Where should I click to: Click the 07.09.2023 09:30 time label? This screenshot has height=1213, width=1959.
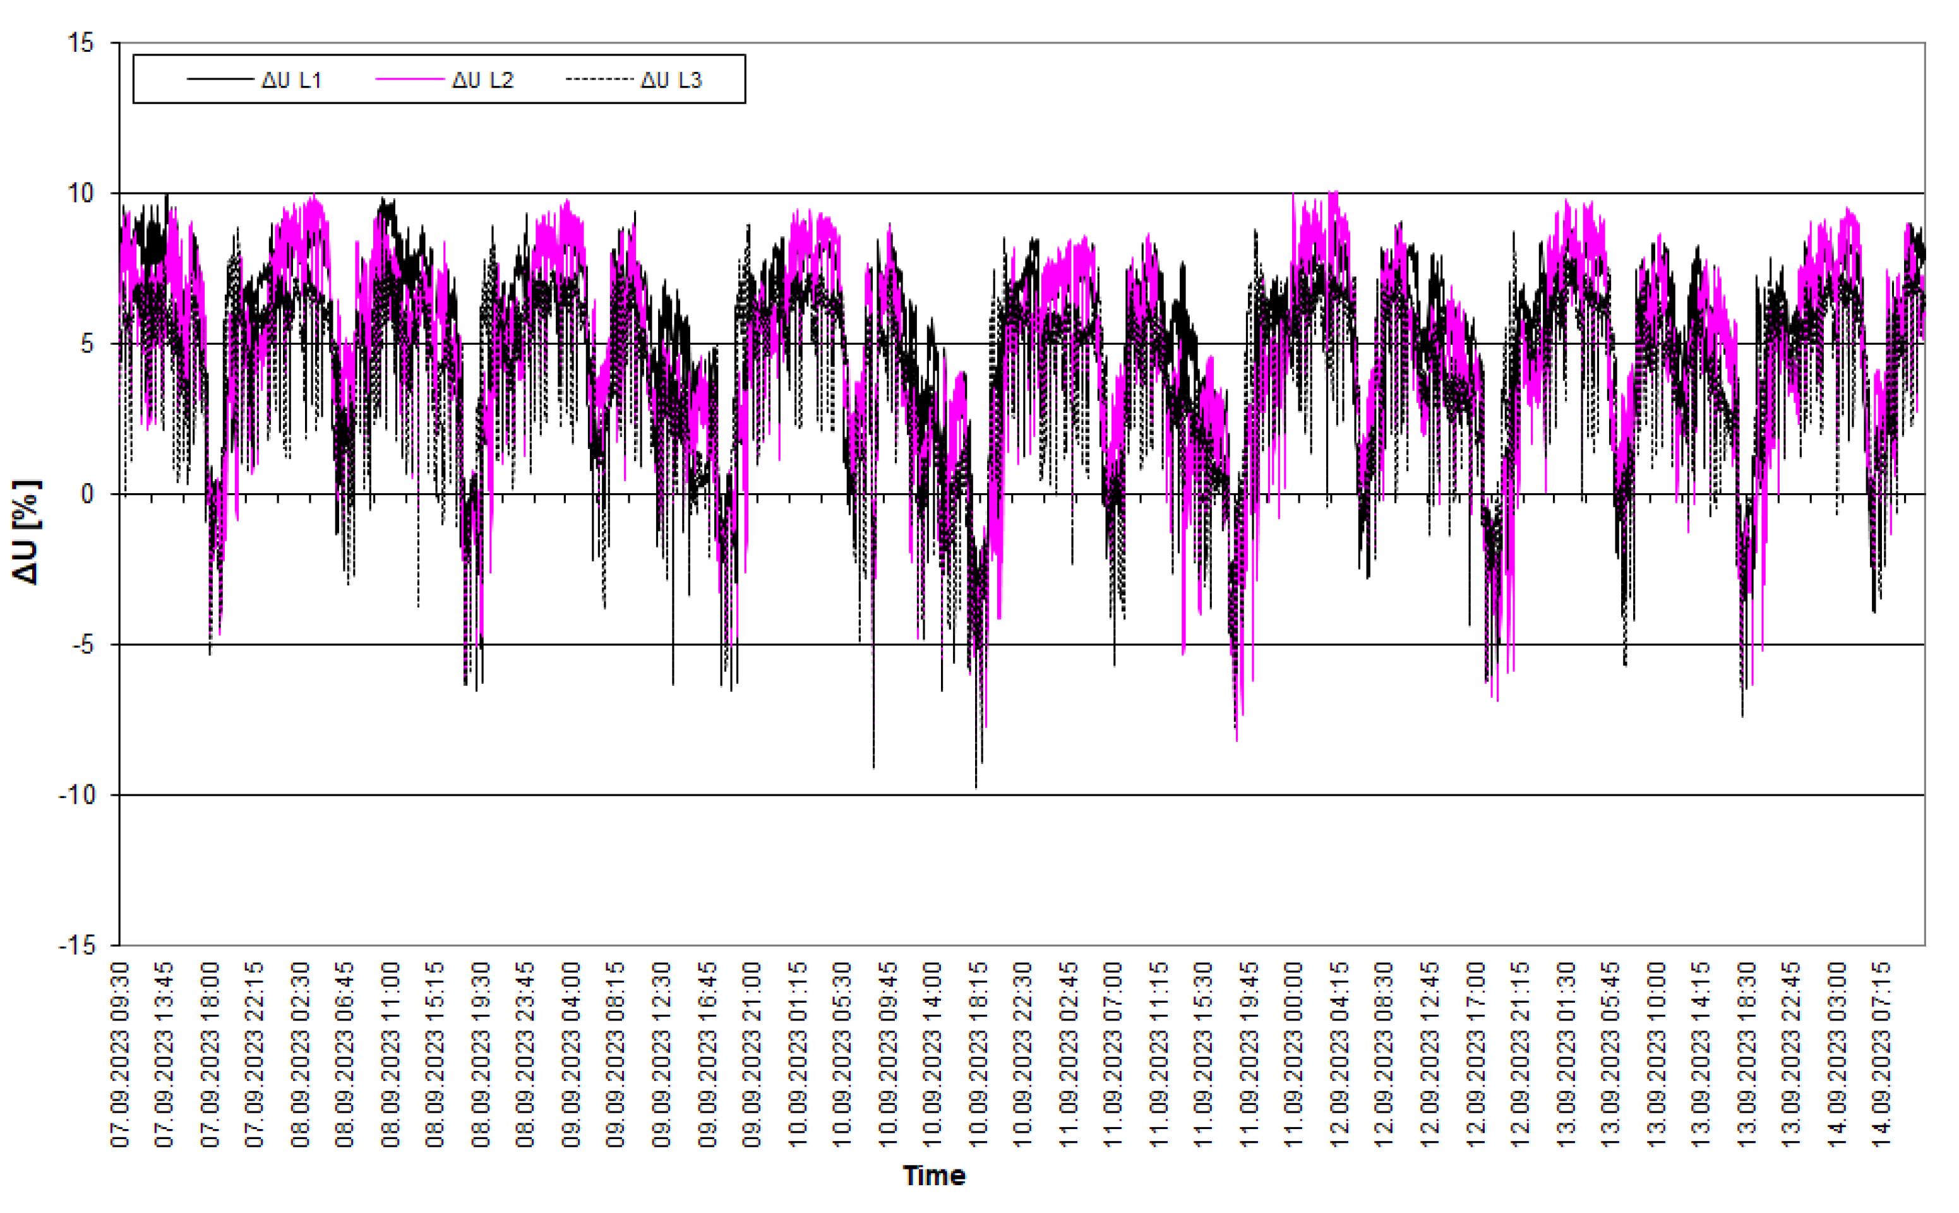point(119,1055)
